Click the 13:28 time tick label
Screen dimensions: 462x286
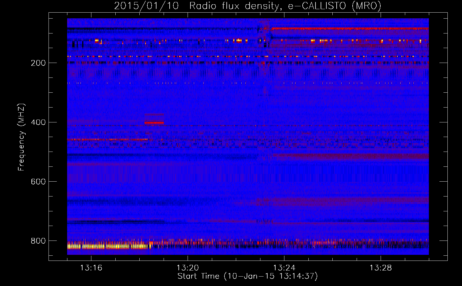381,268
